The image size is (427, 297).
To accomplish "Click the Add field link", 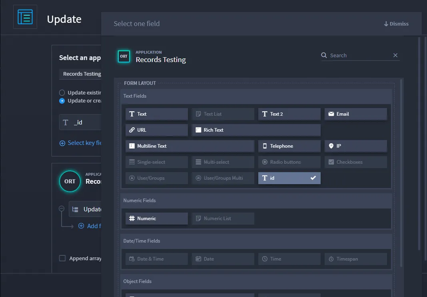I will click(x=94, y=226).
